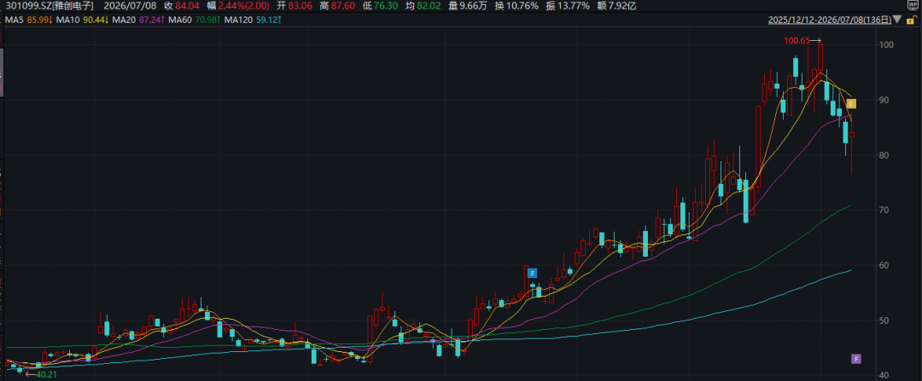Toggle the yellow unlock padlock icon

coord(913,20)
